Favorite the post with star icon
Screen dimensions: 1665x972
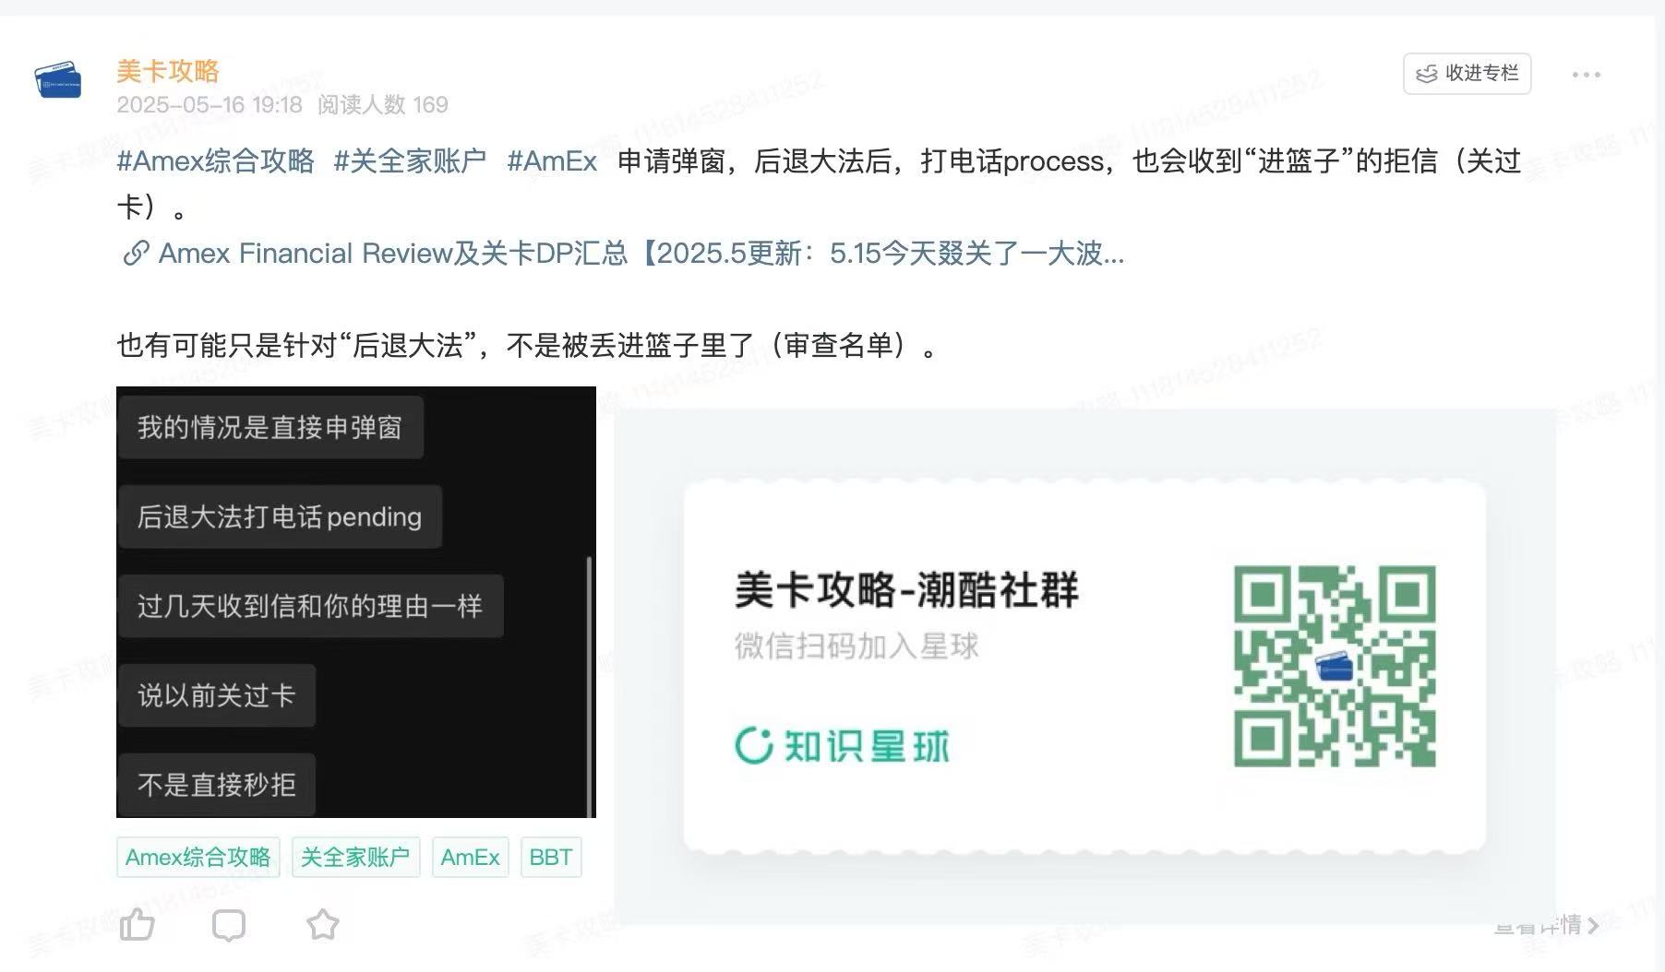pos(322,924)
